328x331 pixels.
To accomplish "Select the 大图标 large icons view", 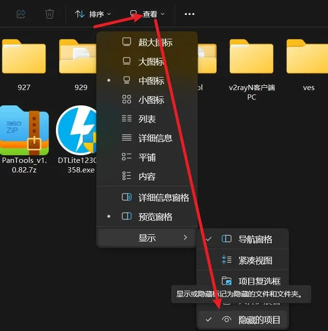I will [147, 61].
